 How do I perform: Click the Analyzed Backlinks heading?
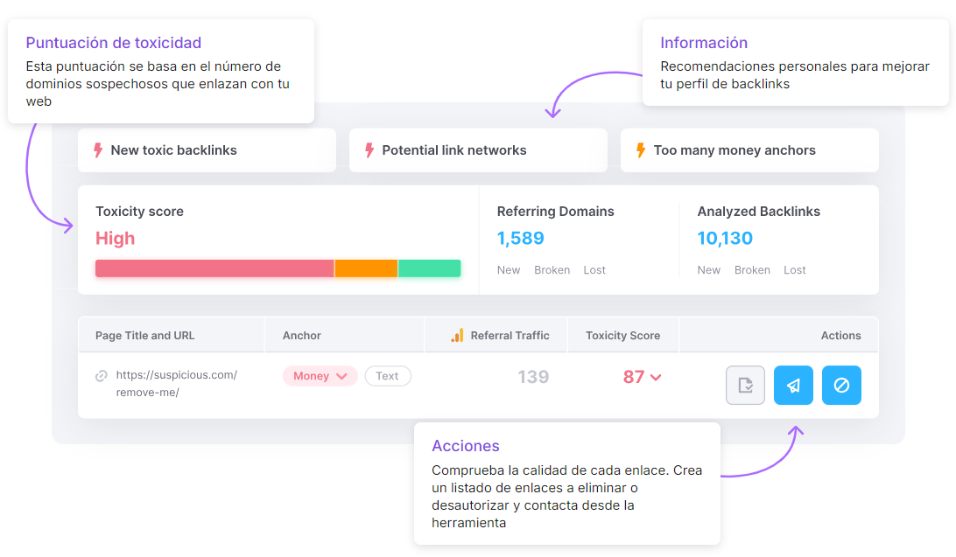point(759,212)
